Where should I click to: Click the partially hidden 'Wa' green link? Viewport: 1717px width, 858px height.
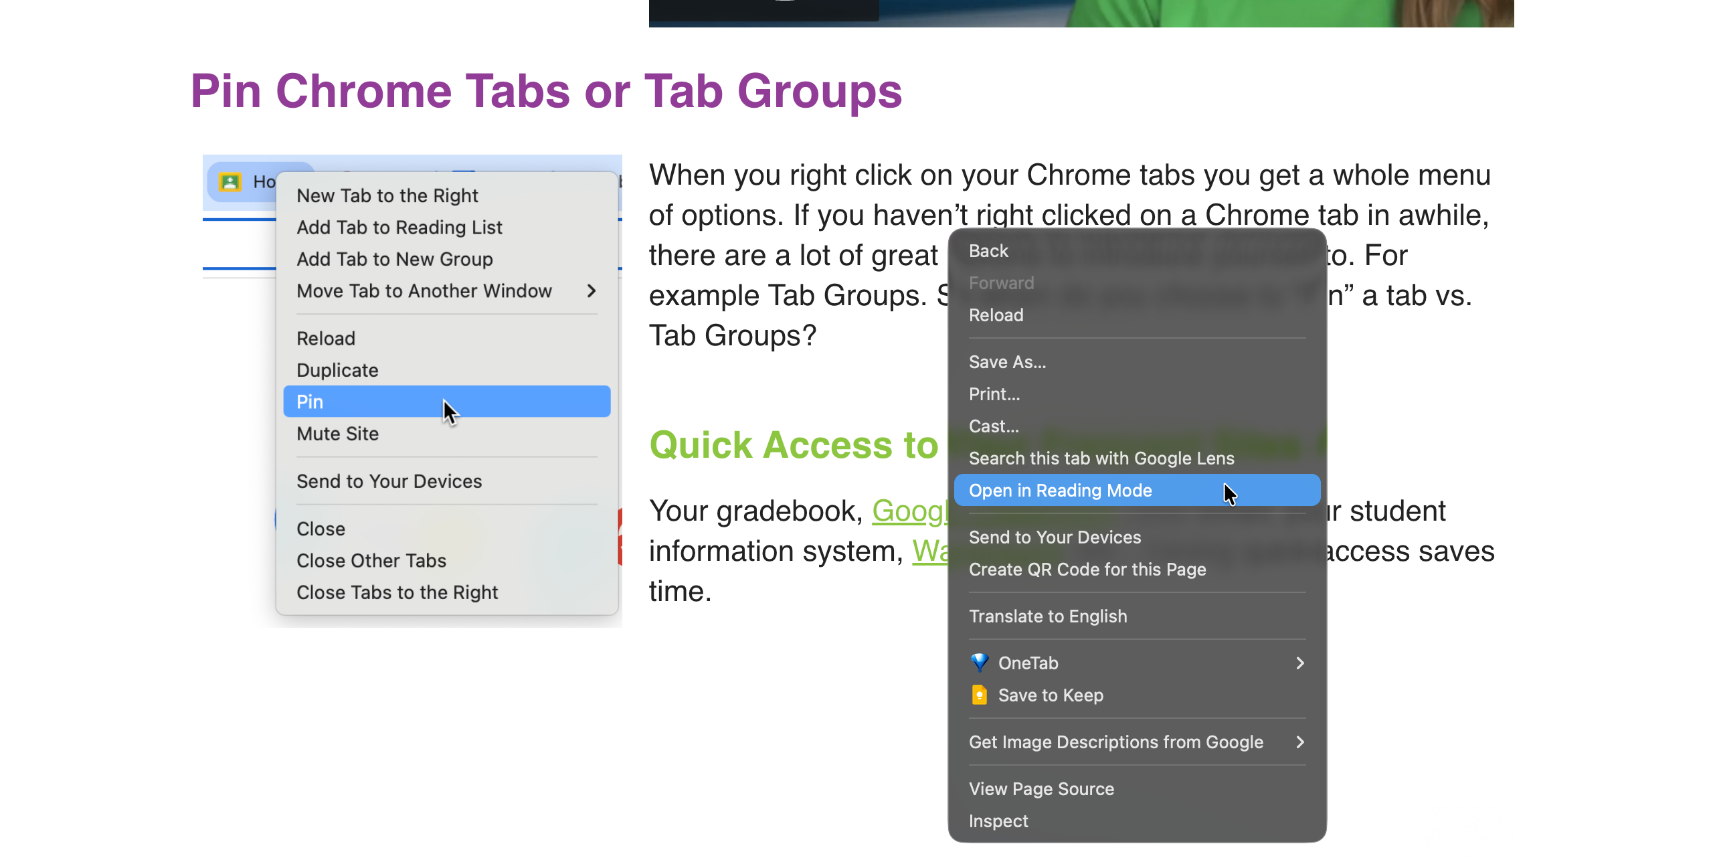click(929, 552)
